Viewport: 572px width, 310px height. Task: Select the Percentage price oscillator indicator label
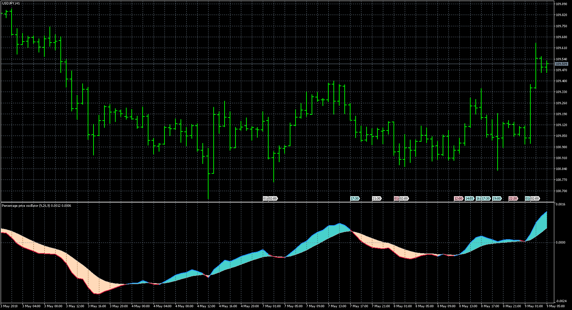36,206
